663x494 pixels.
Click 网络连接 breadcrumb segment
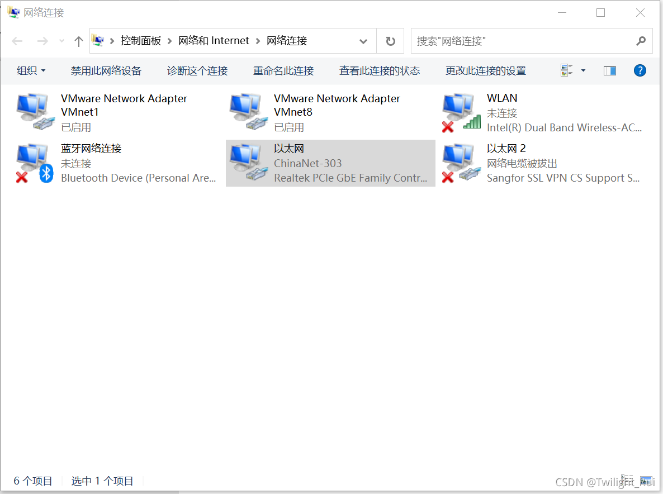pos(287,41)
